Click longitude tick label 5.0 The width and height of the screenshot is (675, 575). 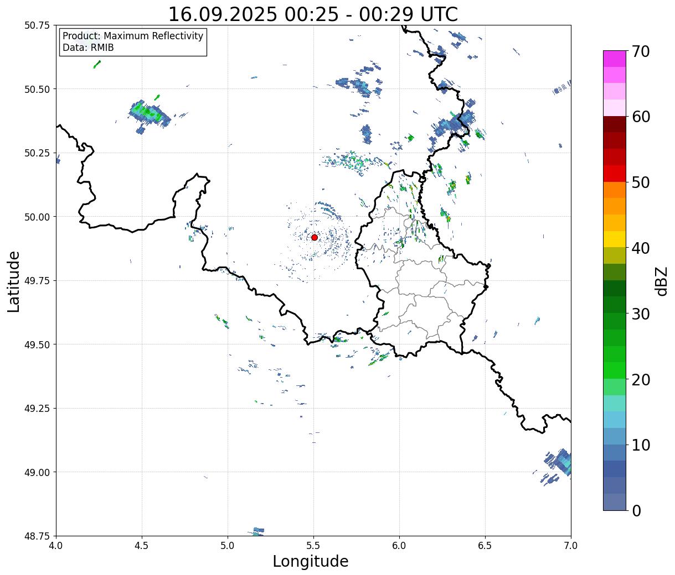[x=228, y=545]
